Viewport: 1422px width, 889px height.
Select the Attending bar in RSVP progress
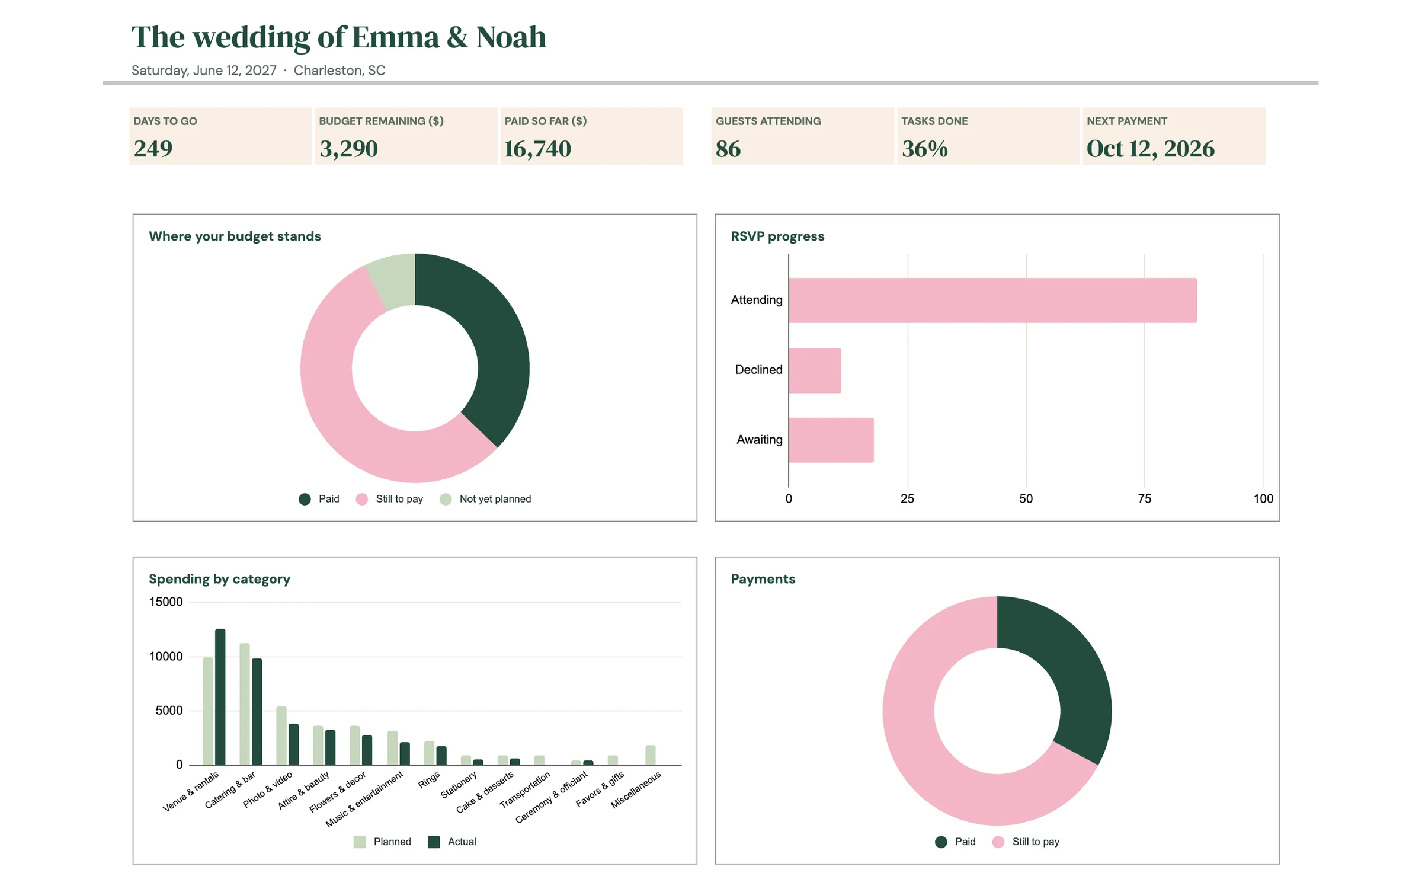[x=992, y=300]
